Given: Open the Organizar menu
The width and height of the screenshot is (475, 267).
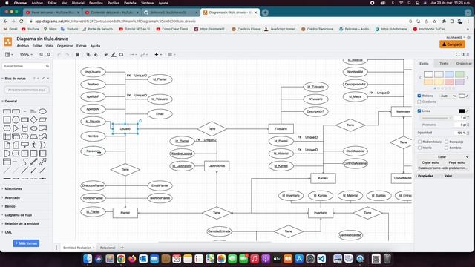Looking at the screenshot, I should (x=65, y=46).
